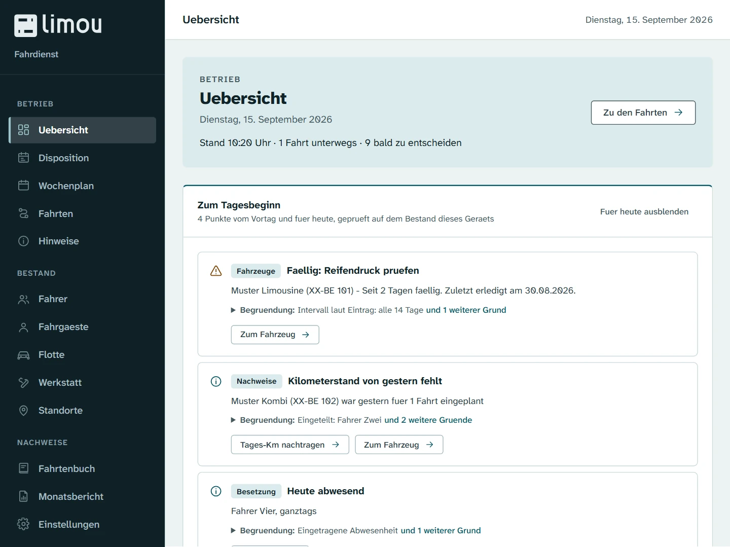Click the Standorte pin icon
This screenshot has width=730, height=547.
(x=23, y=411)
